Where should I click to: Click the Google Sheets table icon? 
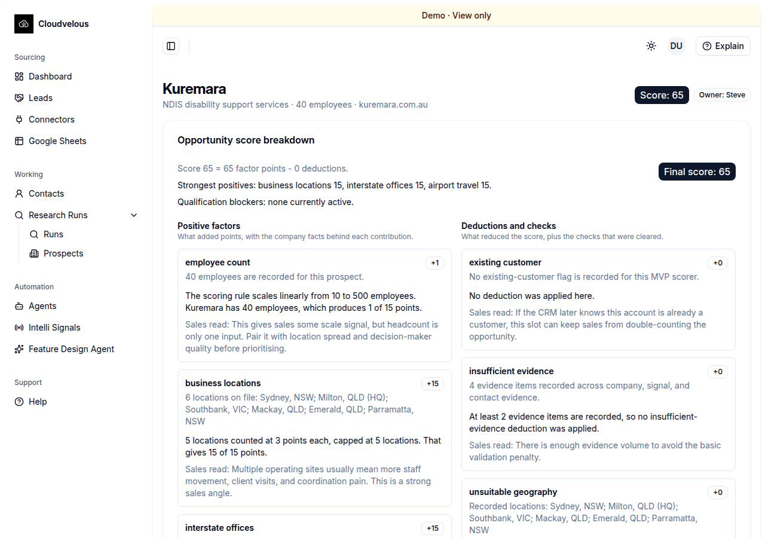[x=19, y=141]
